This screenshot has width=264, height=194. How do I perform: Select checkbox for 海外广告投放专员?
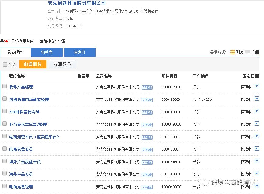coord(5,161)
